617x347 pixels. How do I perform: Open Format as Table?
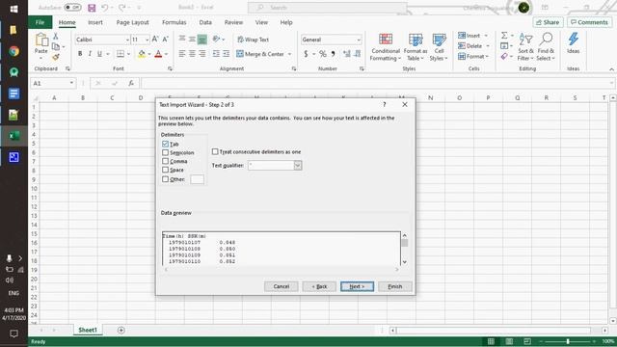pos(416,47)
